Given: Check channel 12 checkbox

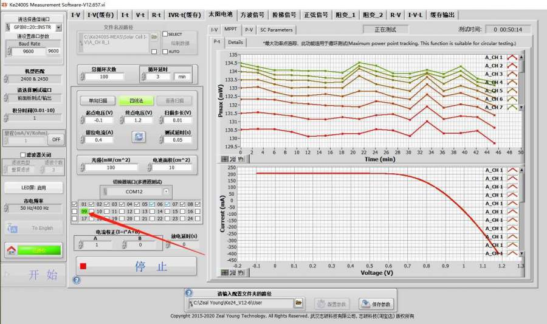Looking at the screenshot, I should pyautogui.click(x=137, y=212).
